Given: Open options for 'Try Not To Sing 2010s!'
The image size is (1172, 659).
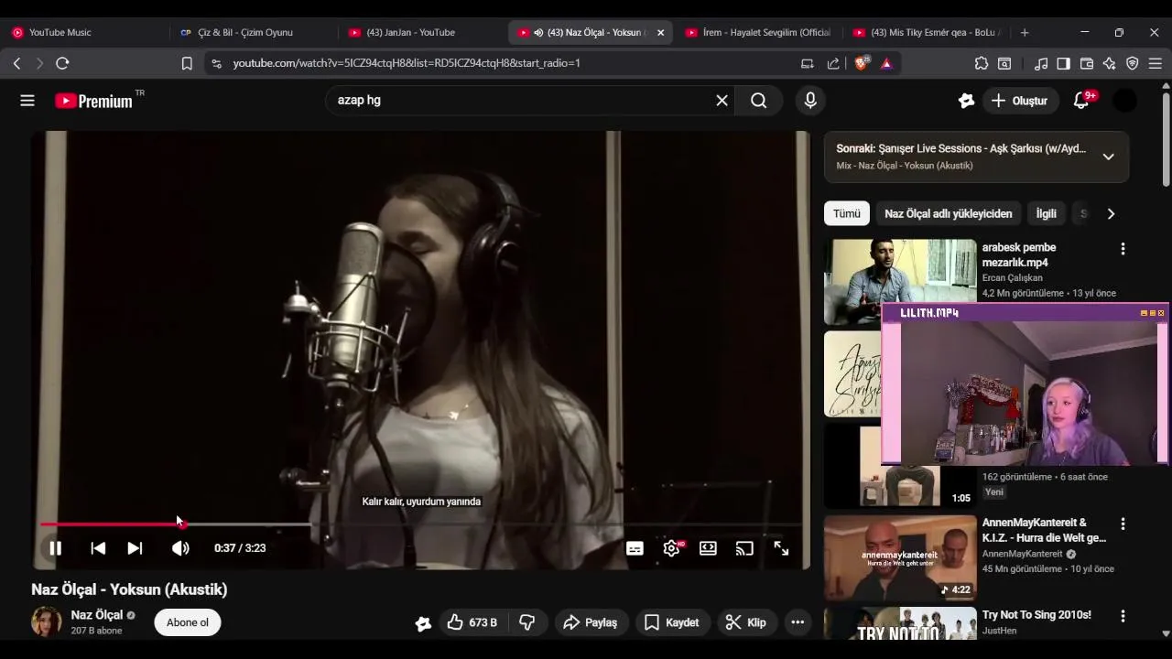Looking at the screenshot, I should (1123, 616).
